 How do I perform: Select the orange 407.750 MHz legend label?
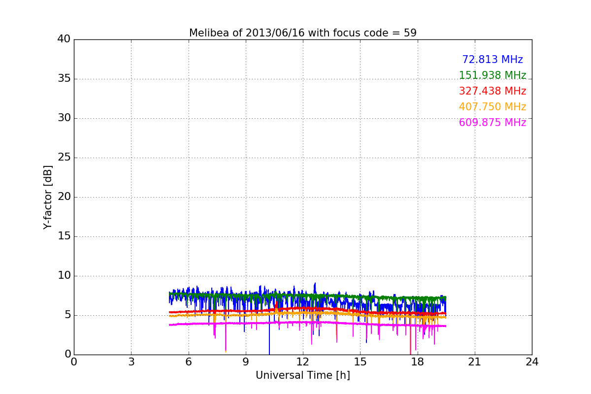(x=492, y=107)
